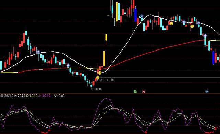Click the red 增 event marker
Image resolution: width=220 pixels, height=134 pixels.
tap(144, 92)
